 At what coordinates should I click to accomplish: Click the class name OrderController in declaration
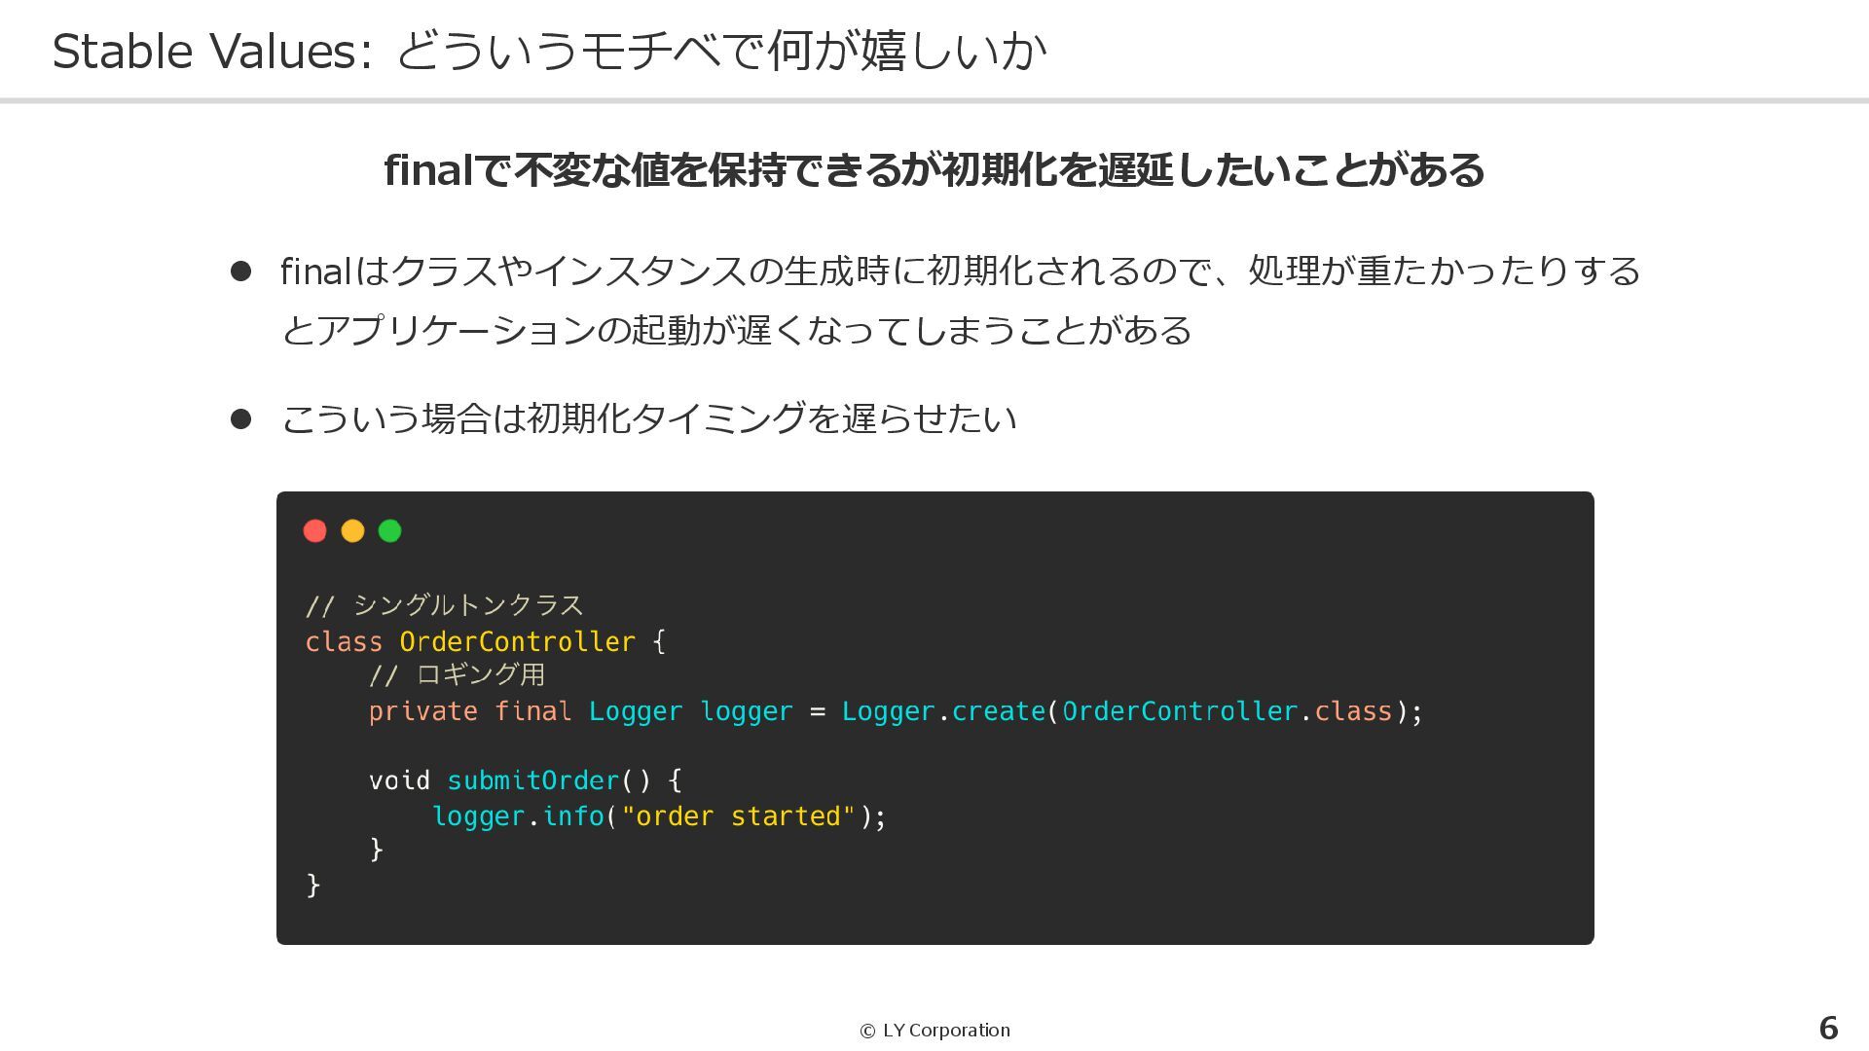(517, 641)
